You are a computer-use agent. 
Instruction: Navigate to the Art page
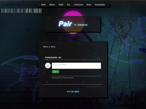point(68,5)
